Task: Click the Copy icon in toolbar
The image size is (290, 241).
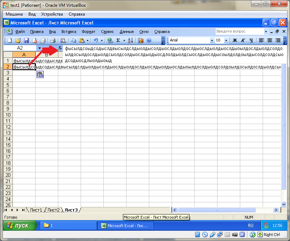Action: point(73,40)
